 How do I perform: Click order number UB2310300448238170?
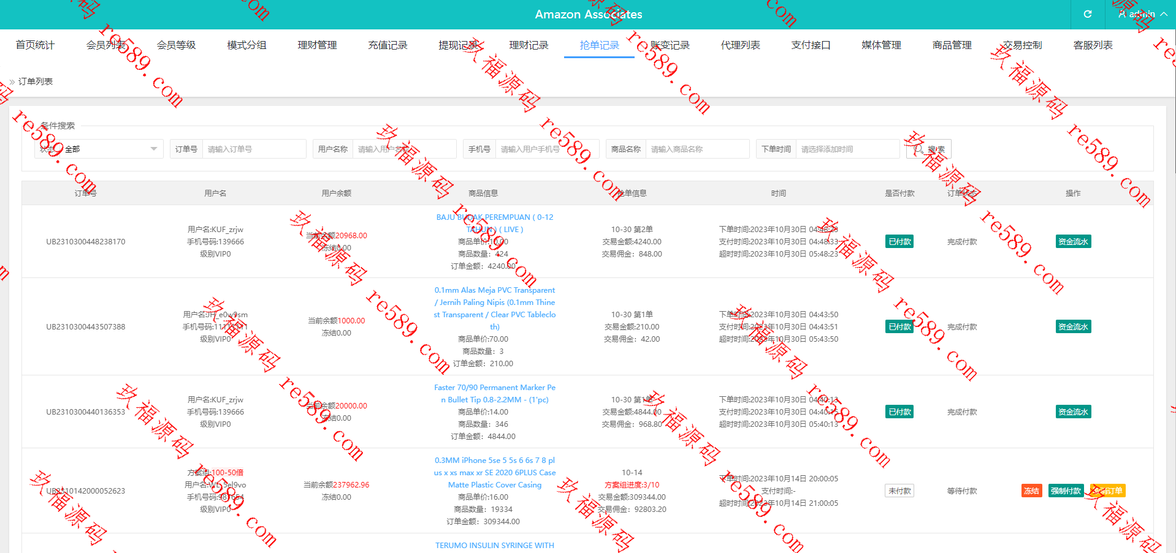tap(86, 241)
